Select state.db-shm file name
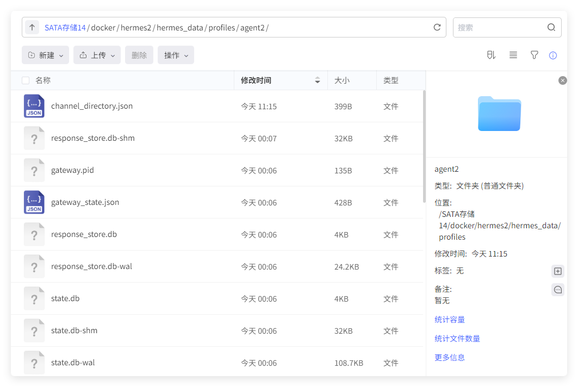 [74, 330]
